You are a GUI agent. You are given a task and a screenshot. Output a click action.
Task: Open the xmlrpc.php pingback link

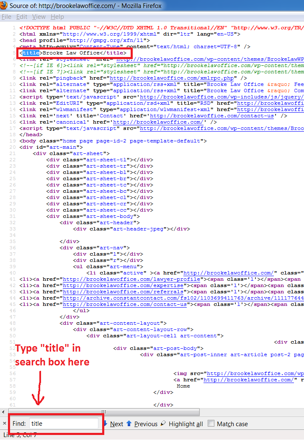click(172, 78)
